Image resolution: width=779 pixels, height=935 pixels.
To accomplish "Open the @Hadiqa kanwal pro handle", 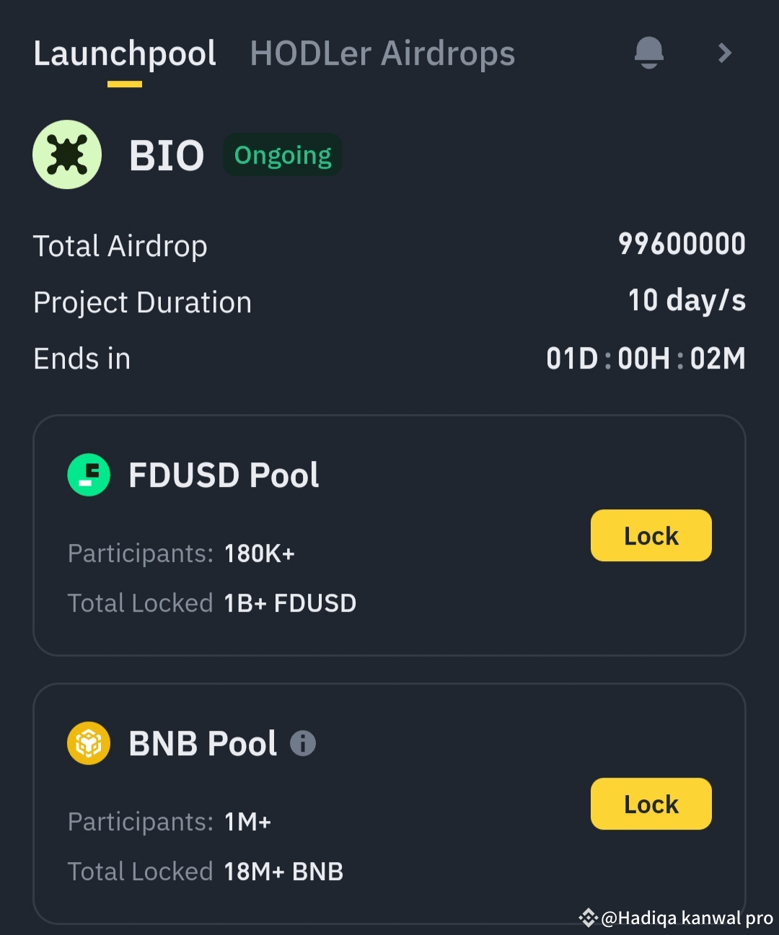I will tap(687, 918).
